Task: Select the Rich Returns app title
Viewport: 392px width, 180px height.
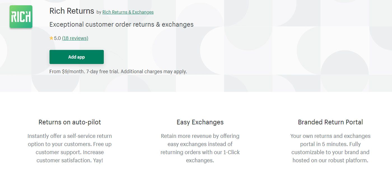Action: [x=72, y=11]
